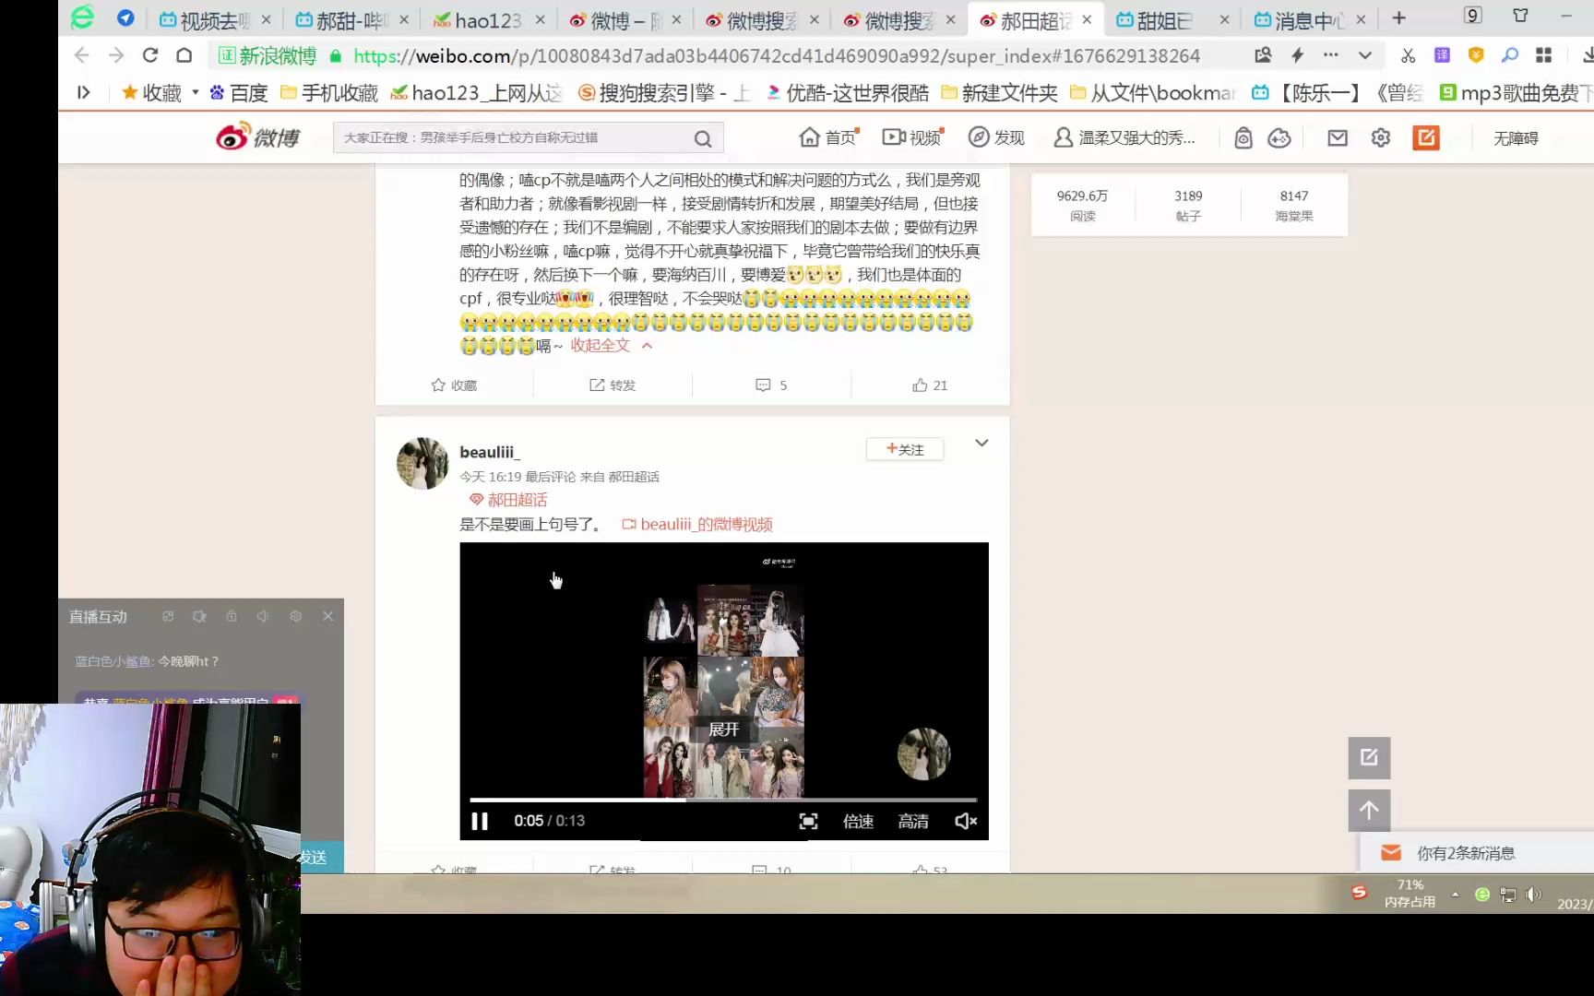
Task: Expand the post options chevron for beauliii_
Action: tap(981, 443)
